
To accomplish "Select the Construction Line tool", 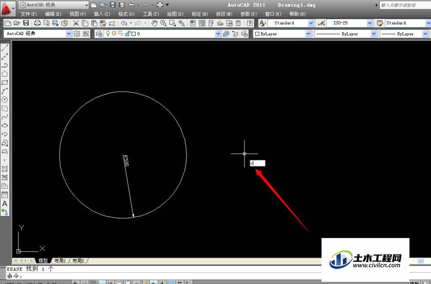I will 5,57.
